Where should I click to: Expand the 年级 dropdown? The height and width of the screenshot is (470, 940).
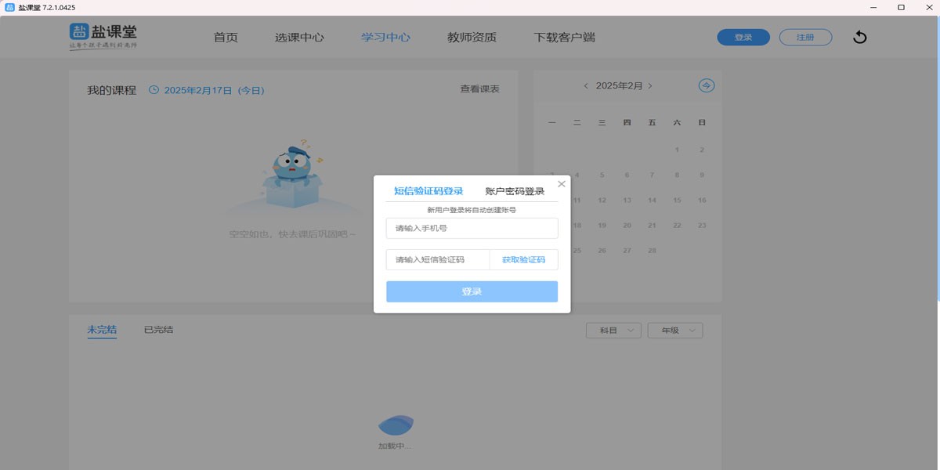(x=675, y=331)
